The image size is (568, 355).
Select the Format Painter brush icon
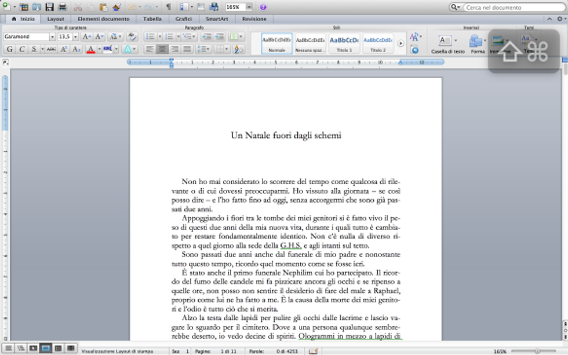click(116, 7)
